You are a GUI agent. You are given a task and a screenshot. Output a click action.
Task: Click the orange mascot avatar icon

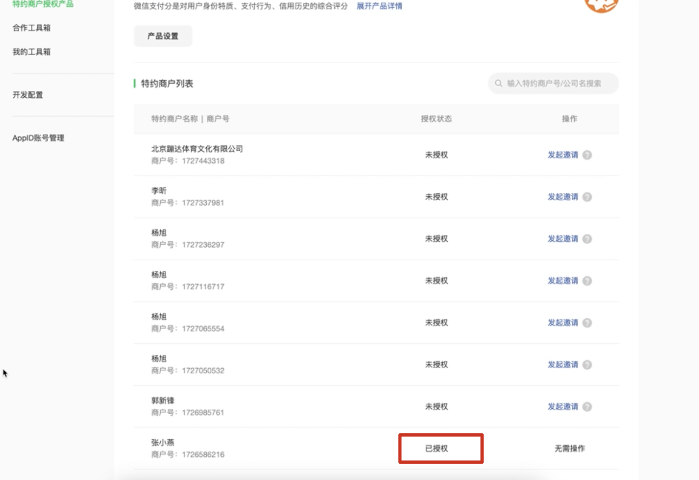tap(601, 5)
